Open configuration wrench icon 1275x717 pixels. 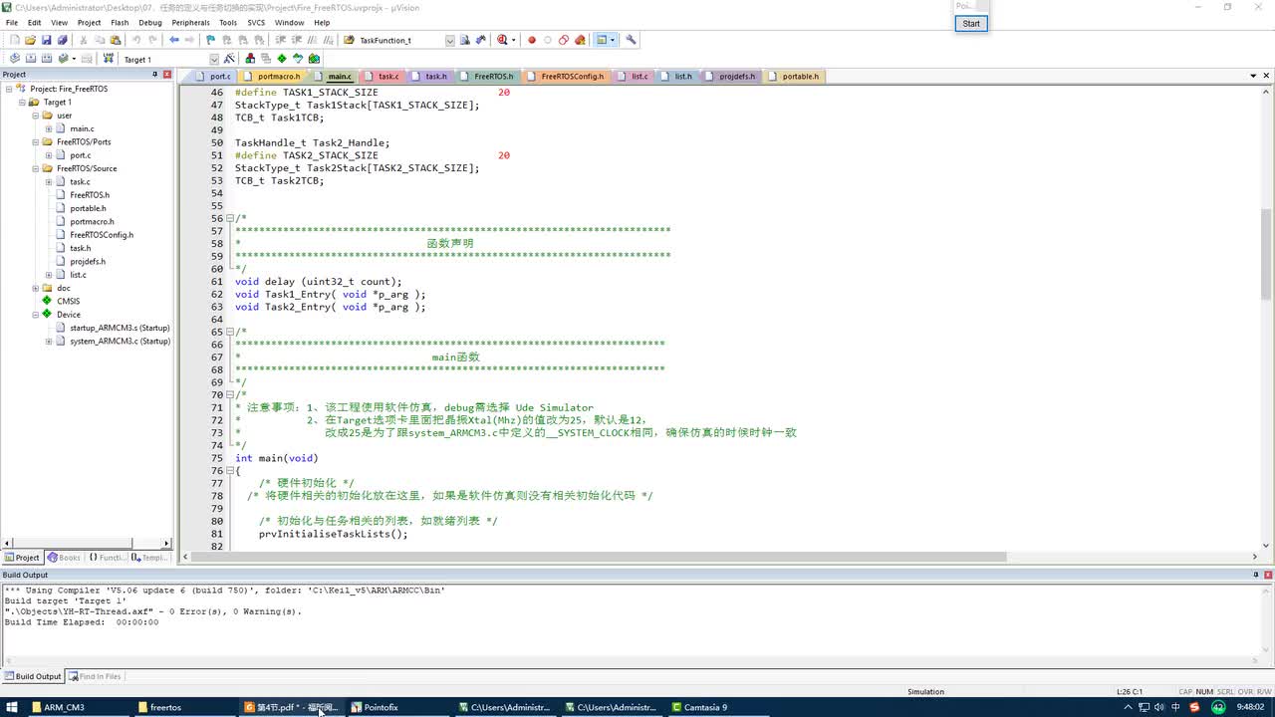click(x=631, y=40)
